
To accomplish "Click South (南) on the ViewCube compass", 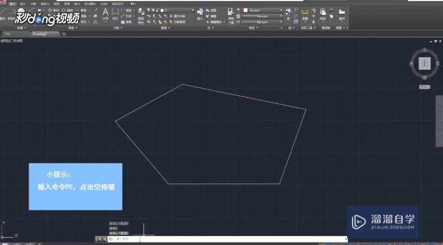I will click(425, 77).
